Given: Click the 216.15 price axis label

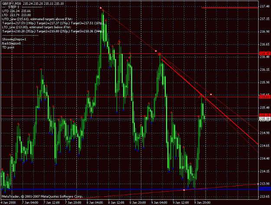Looking at the screenshot, I should 264,69.
